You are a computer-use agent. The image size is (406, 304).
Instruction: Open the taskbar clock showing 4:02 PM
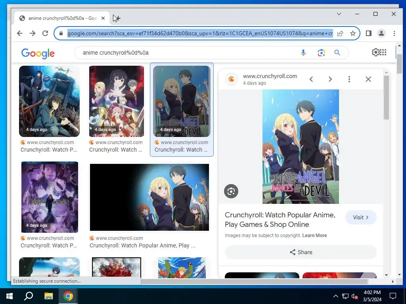point(372,296)
